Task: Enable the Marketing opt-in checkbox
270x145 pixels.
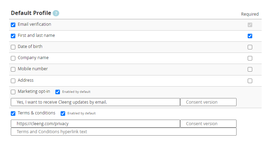Action: tap(13, 92)
